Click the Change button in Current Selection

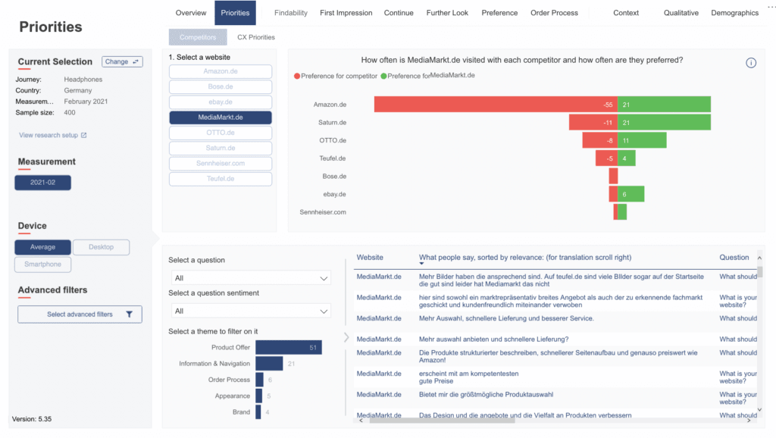pos(122,62)
